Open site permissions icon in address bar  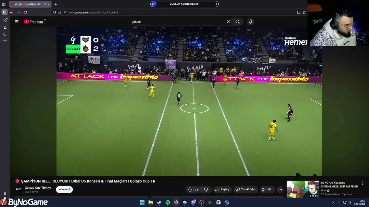[x=65, y=12]
